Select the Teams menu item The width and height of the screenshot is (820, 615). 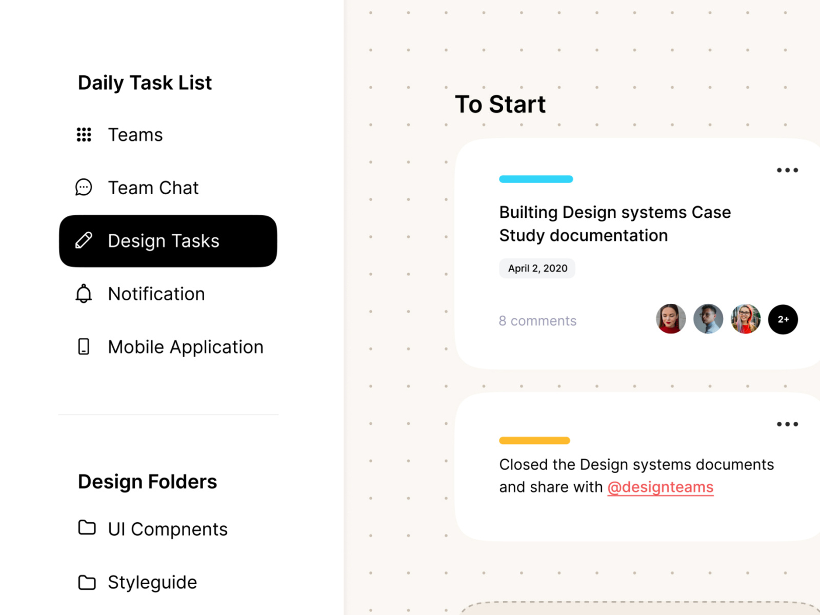(135, 135)
